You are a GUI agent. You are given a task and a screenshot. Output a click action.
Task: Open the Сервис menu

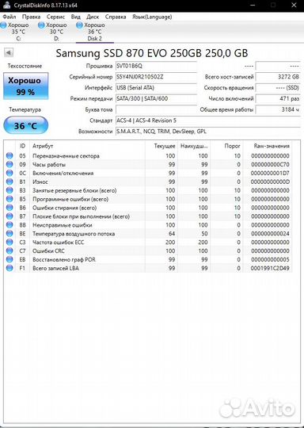tap(55, 17)
